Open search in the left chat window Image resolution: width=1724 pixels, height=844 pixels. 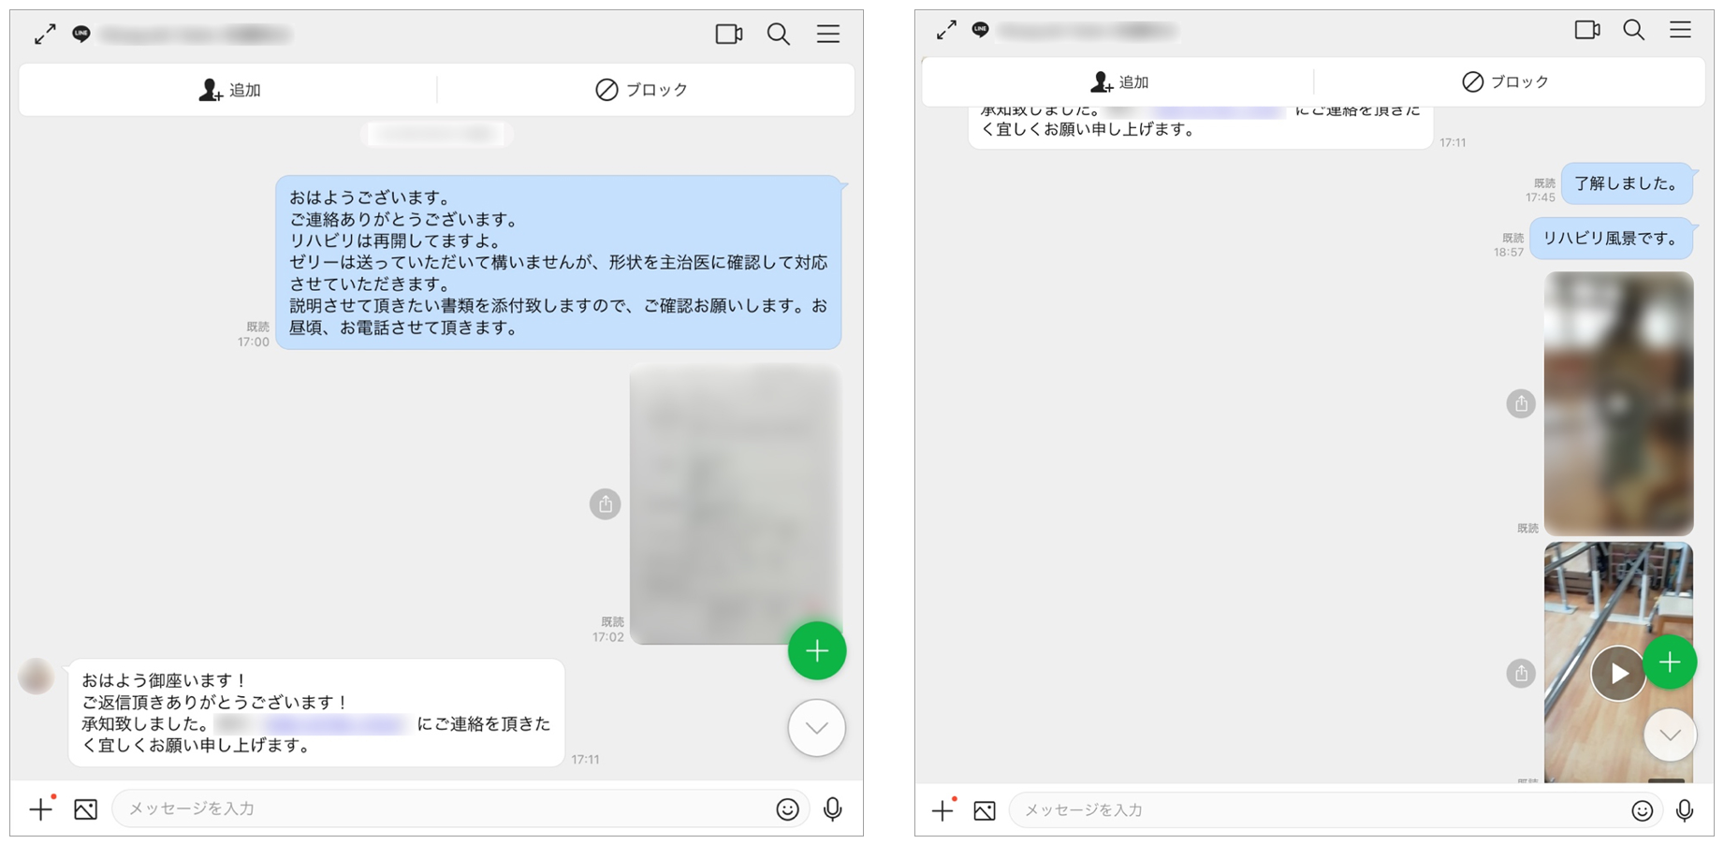(778, 35)
